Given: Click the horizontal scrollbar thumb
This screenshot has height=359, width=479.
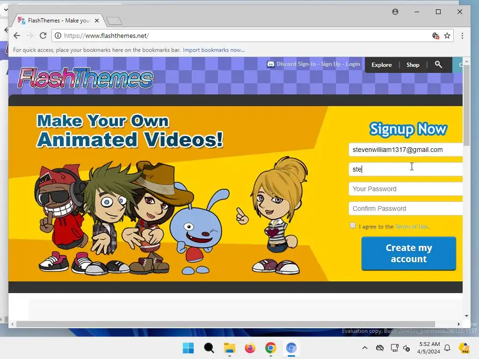Looking at the screenshot, I should tap(225, 324).
